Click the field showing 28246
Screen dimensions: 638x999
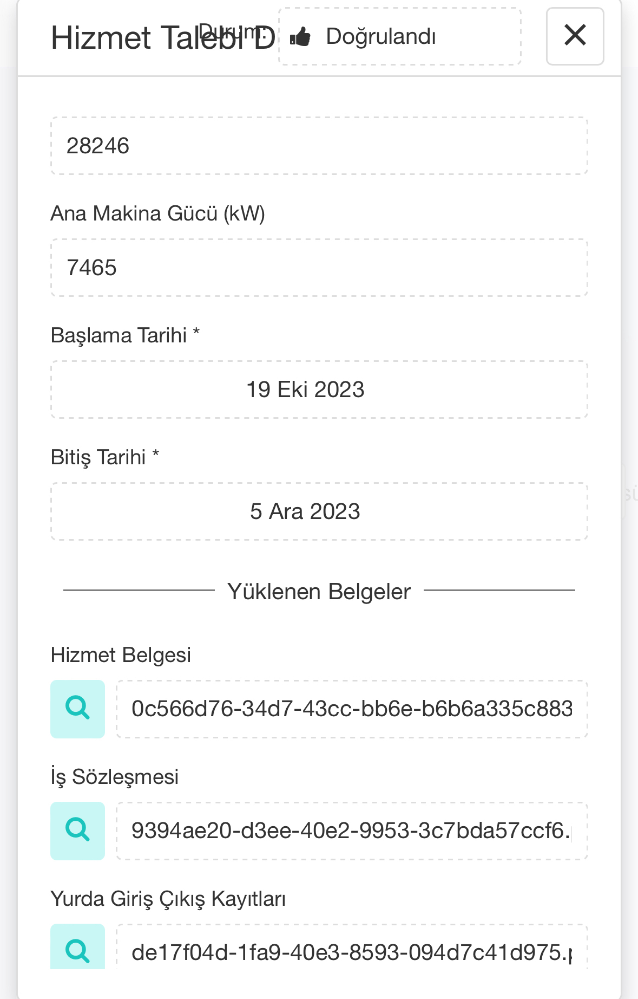point(319,146)
